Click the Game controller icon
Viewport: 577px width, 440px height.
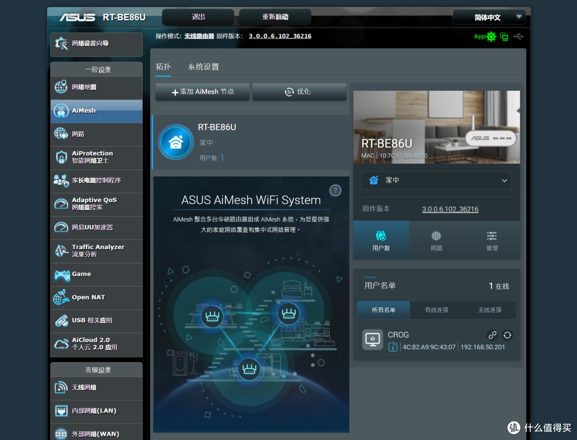[62, 275]
